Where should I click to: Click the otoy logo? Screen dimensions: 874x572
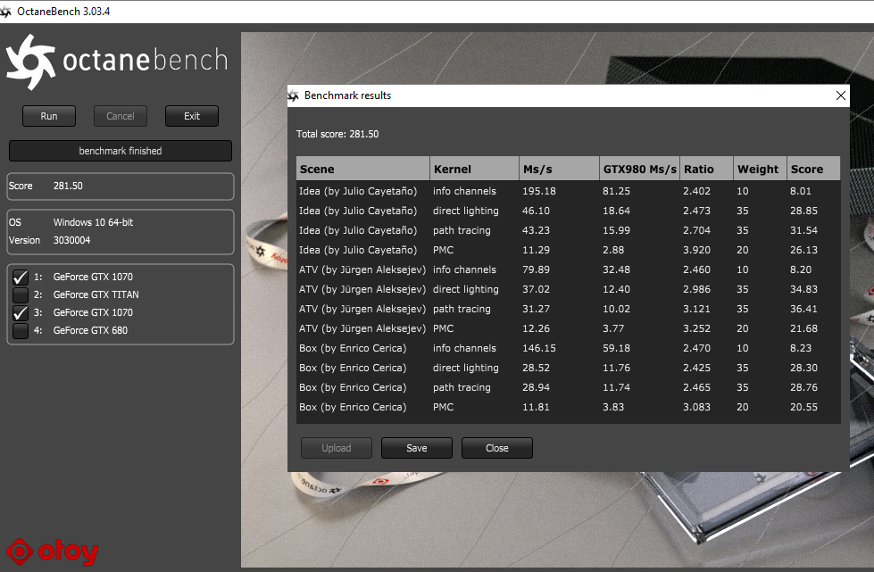pos(52,552)
